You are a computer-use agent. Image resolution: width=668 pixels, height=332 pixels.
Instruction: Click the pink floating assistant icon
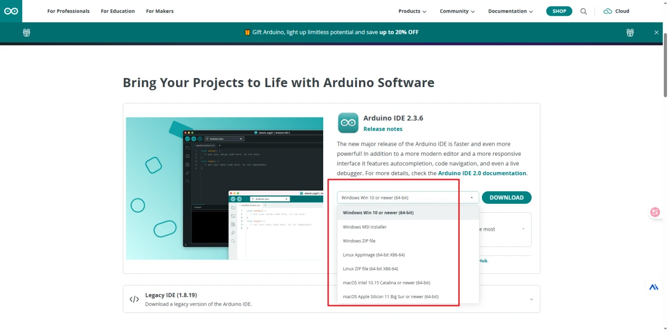pyautogui.click(x=655, y=212)
